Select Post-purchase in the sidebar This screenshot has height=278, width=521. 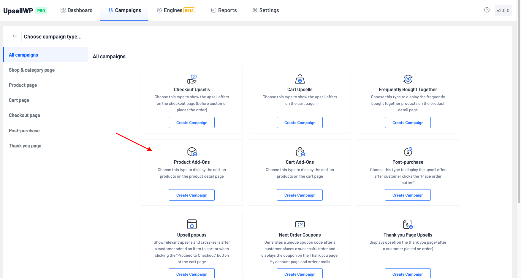click(24, 131)
